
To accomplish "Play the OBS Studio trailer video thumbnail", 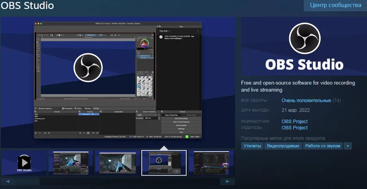I will tap(24, 163).
